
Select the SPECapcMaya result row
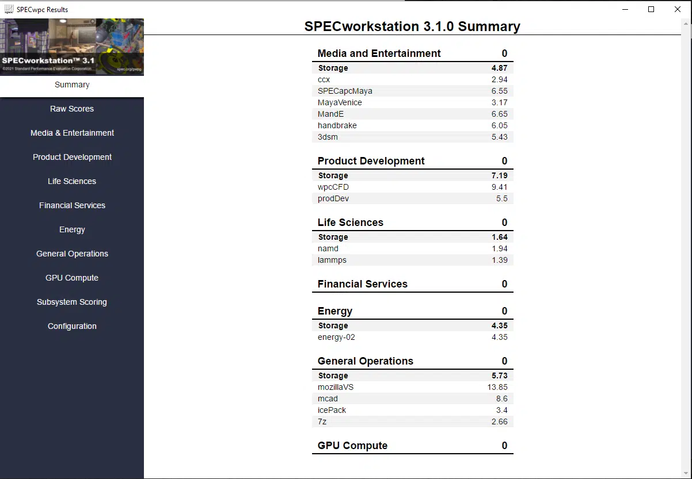[x=413, y=91]
